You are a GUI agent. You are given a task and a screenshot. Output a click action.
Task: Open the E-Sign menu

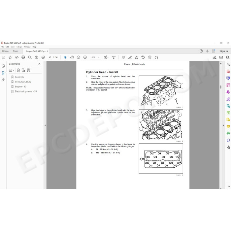(x=19, y=47)
